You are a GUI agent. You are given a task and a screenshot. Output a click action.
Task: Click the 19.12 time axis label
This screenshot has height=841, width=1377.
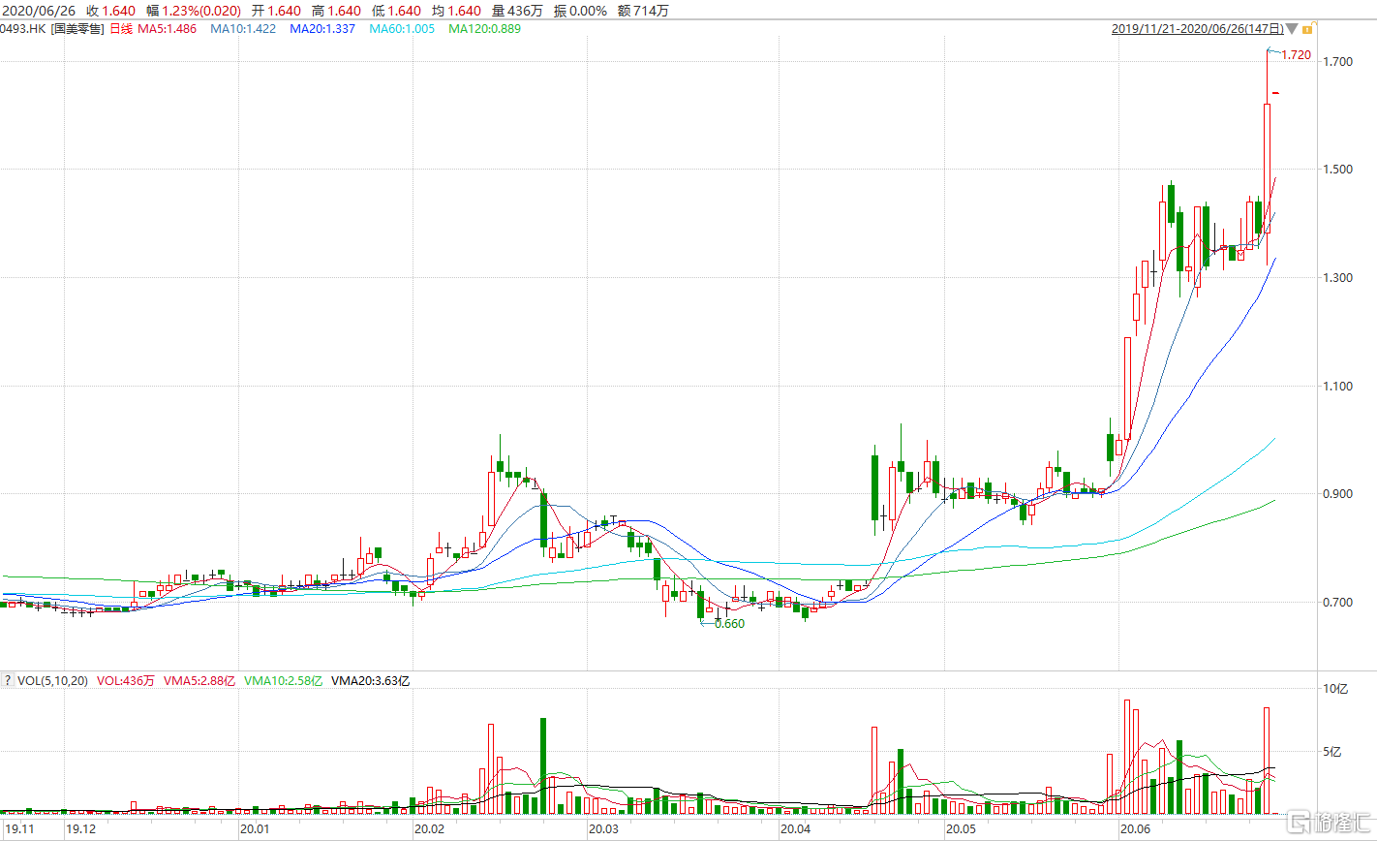(x=80, y=829)
